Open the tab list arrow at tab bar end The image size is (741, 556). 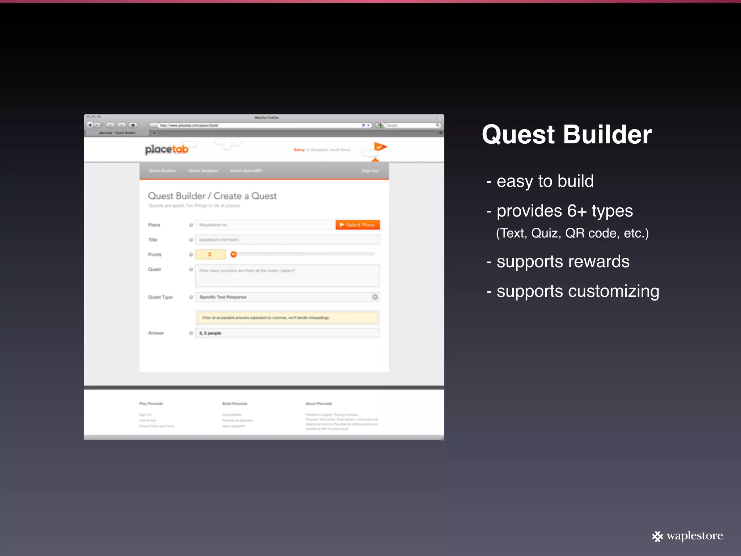click(x=440, y=133)
